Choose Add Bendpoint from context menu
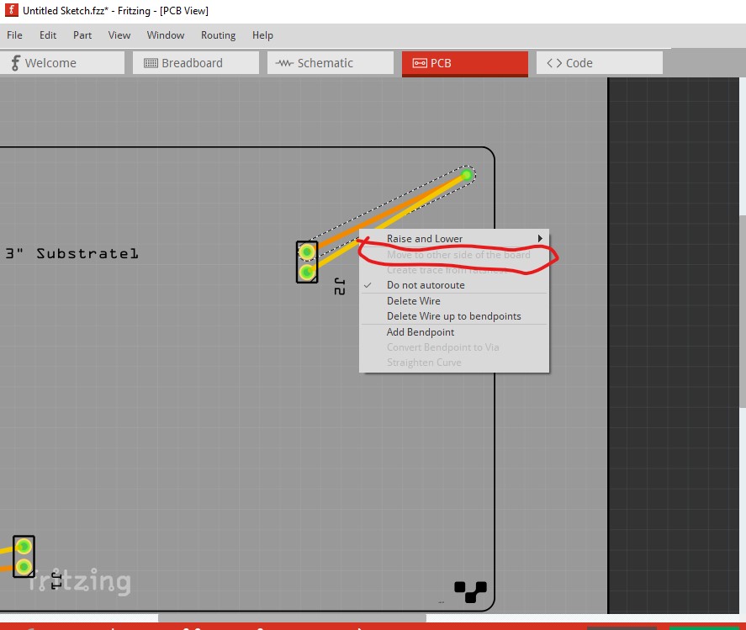The image size is (746, 630). point(454,332)
